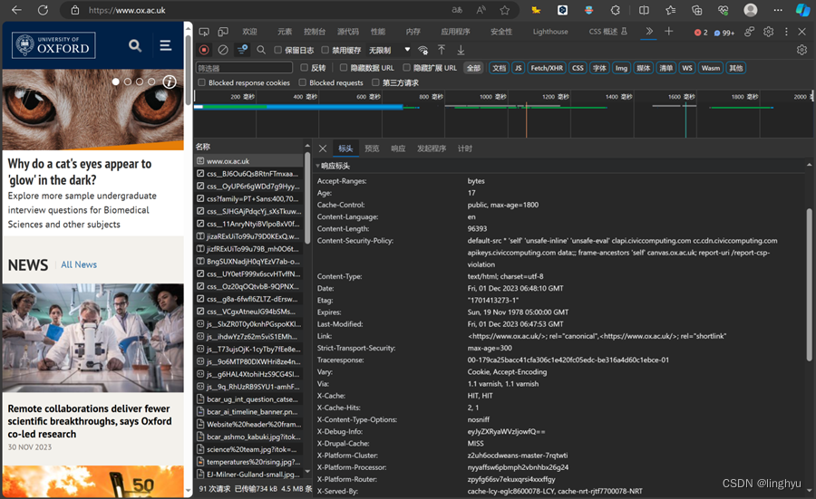
Task: Export HAR file download arrow
Action: pyautogui.click(x=461, y=50)
